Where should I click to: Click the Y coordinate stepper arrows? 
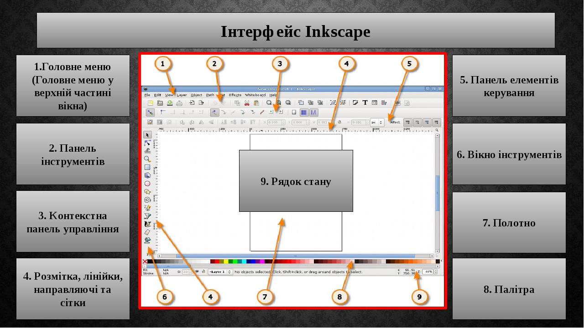308,122
